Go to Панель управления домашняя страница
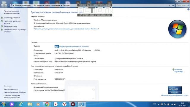The height and width of the screenshot is (107, 190). 12,12
